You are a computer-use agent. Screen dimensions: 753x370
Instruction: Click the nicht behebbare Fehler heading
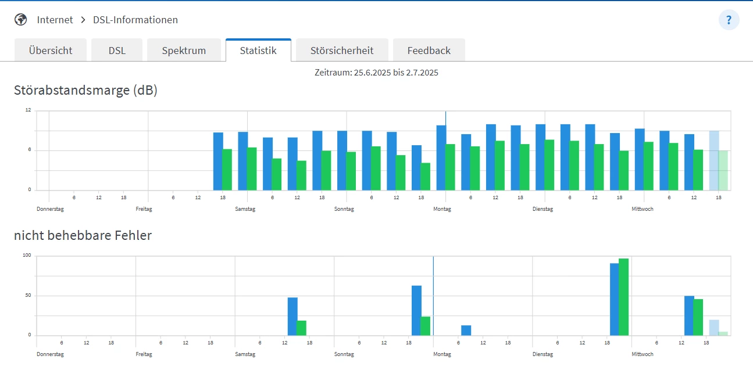[x=83, y=235]
